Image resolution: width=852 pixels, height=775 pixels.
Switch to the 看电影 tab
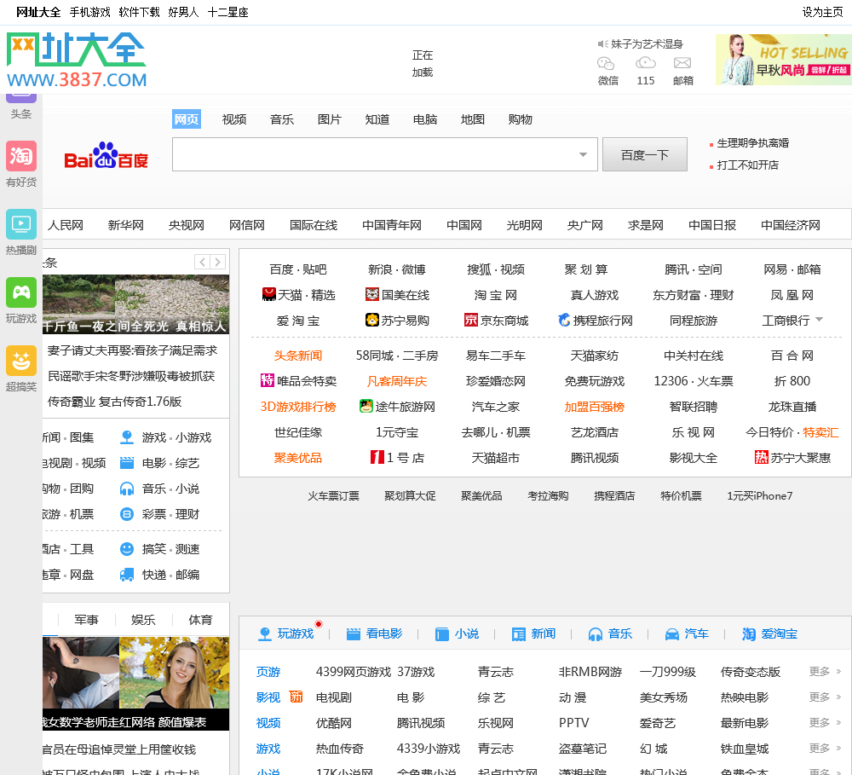[375, 633]
